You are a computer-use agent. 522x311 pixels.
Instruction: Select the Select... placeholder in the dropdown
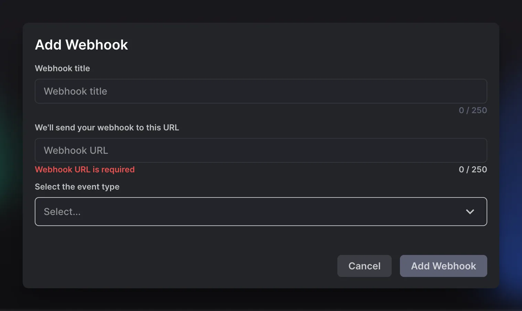(x=62, y=212)
